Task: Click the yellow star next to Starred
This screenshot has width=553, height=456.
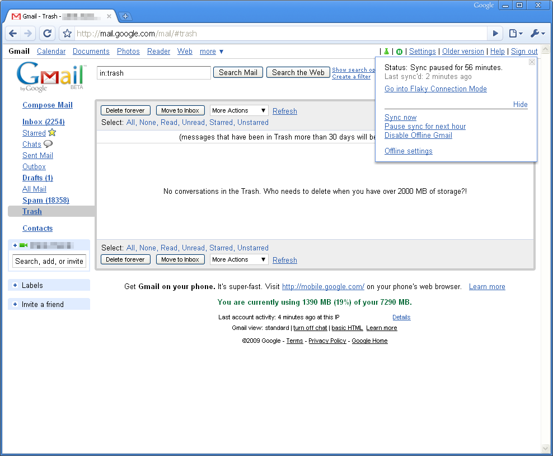Action: pos(52,133)
